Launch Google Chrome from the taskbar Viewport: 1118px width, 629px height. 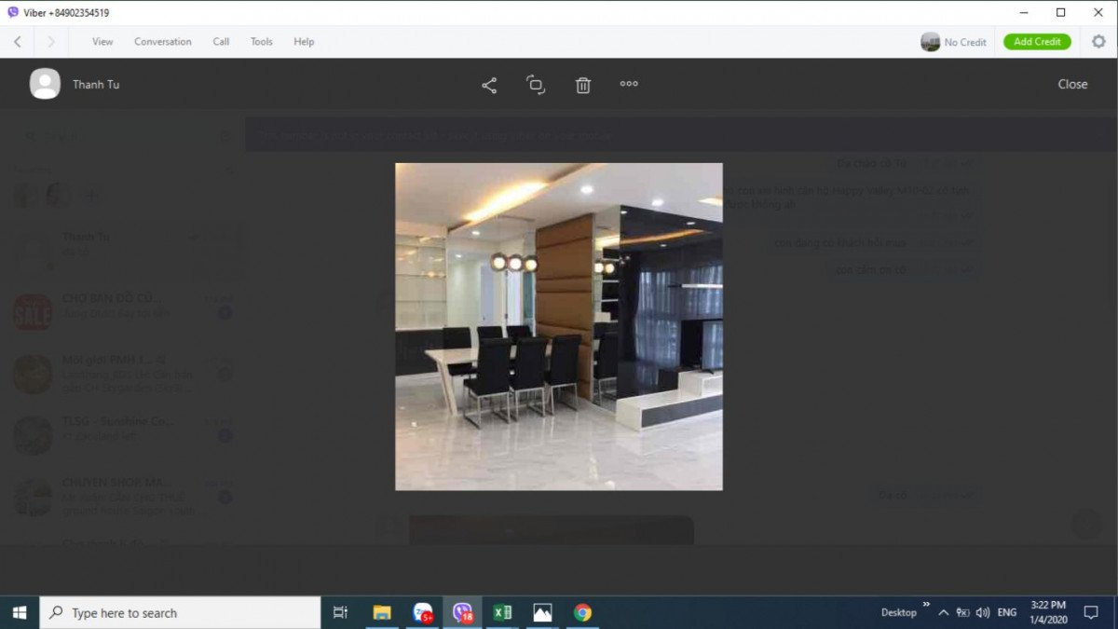pos(582,612)
